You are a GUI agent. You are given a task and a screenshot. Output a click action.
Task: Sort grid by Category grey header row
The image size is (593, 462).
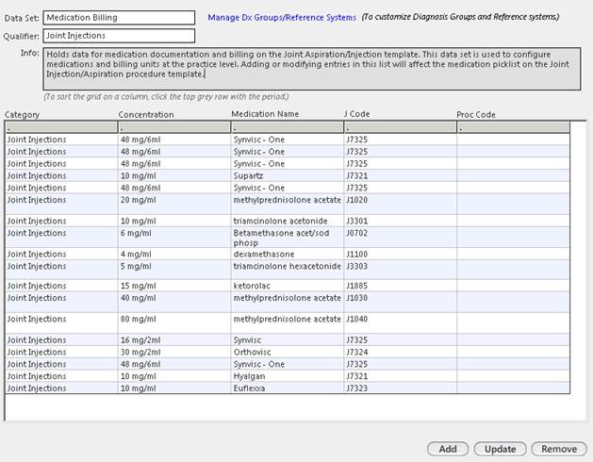click(x=61, y=127)
